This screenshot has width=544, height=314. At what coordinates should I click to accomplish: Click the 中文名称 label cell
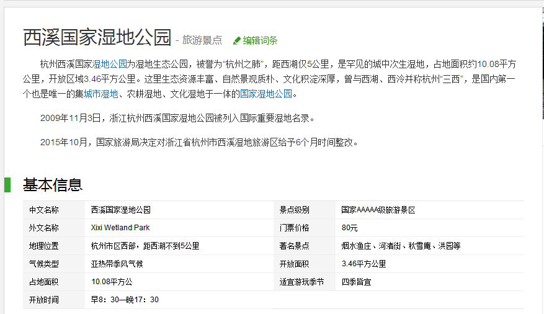[44, 210]
